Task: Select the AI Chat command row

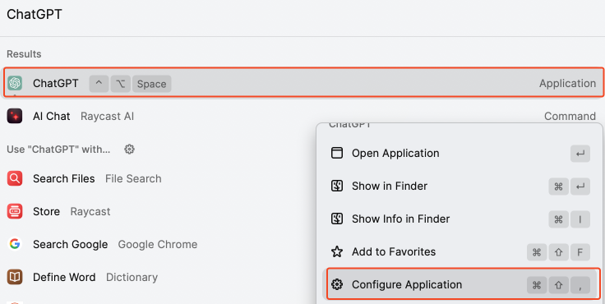Action: (x=302, y=116)
